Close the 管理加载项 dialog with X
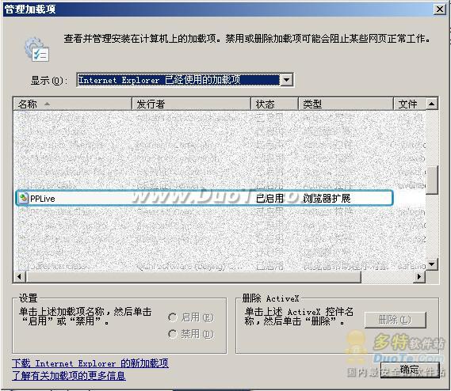 pos(440,9)
